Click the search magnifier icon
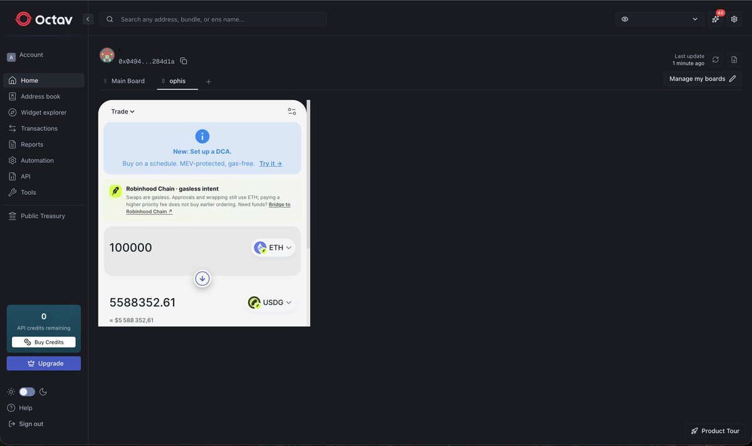 point(110,19)
